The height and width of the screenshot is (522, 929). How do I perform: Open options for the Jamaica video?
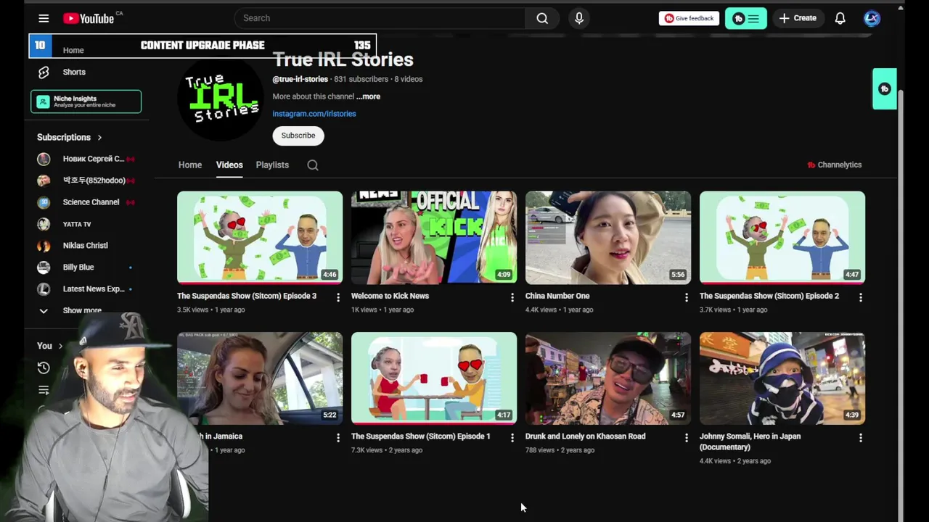[x=337, y=438]
